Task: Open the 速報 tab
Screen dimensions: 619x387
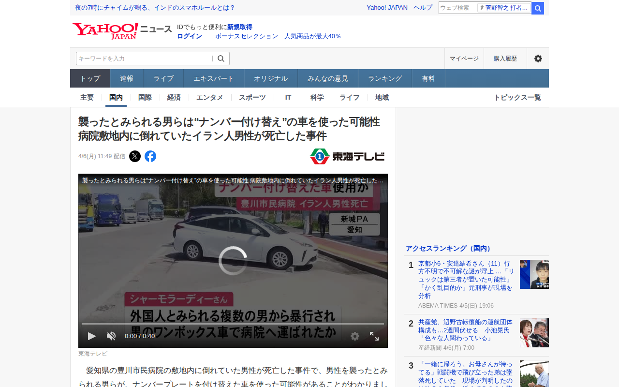Action: (127, 78)
